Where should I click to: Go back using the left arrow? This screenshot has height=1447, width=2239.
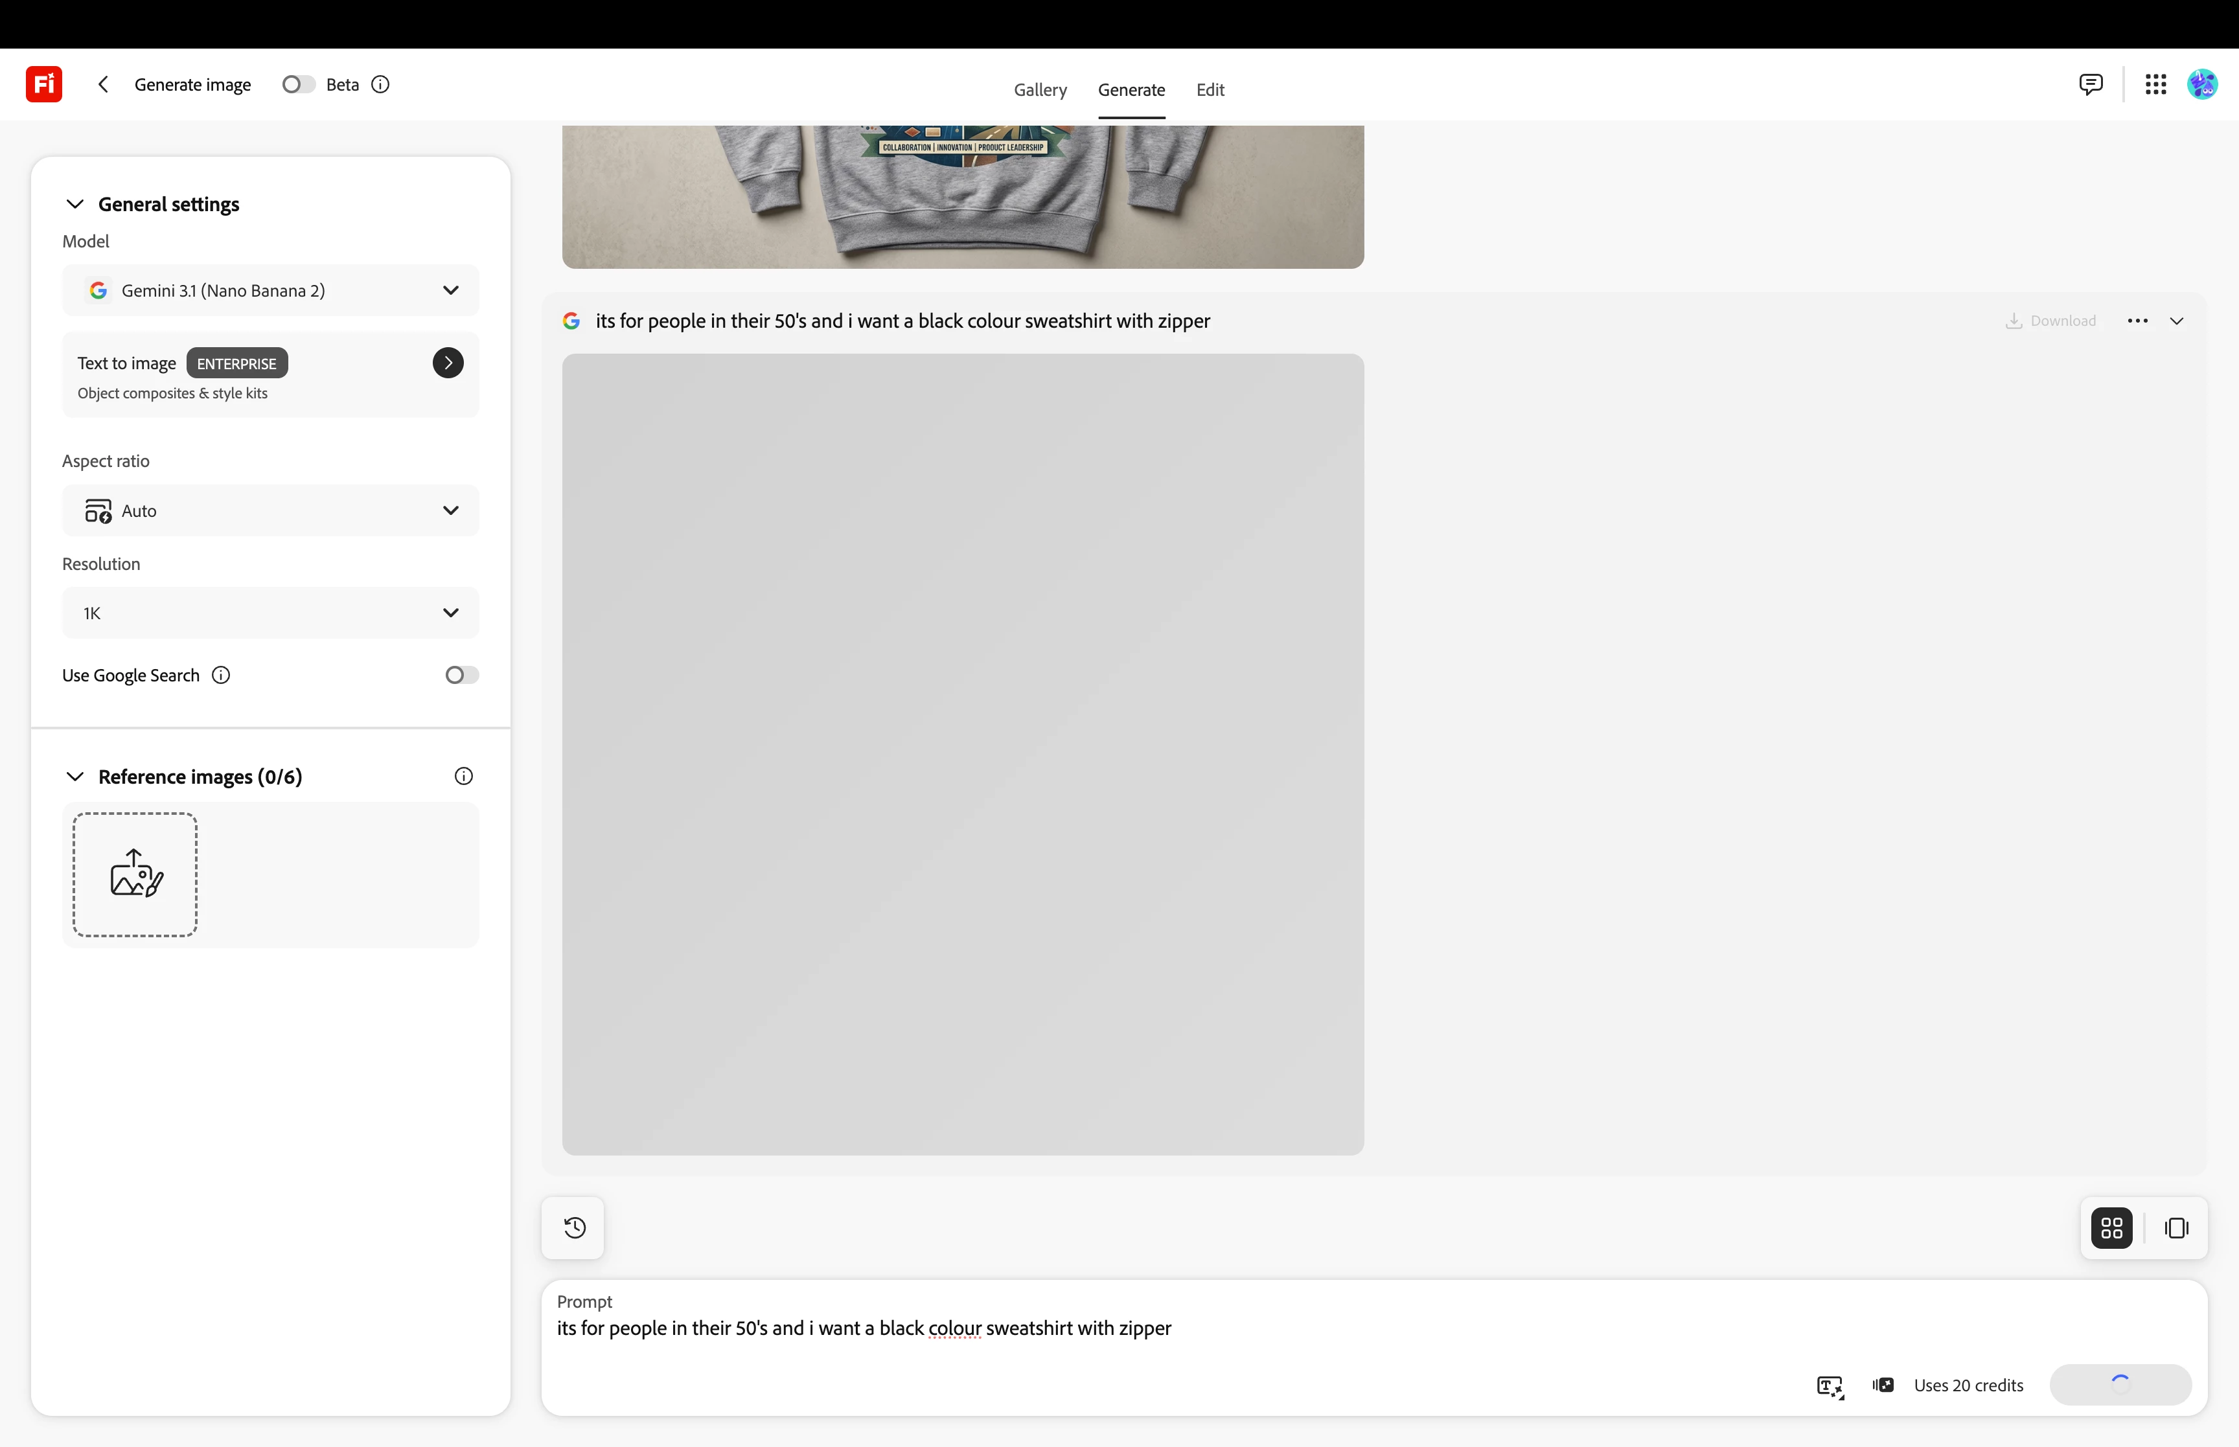tap(104, 85)
